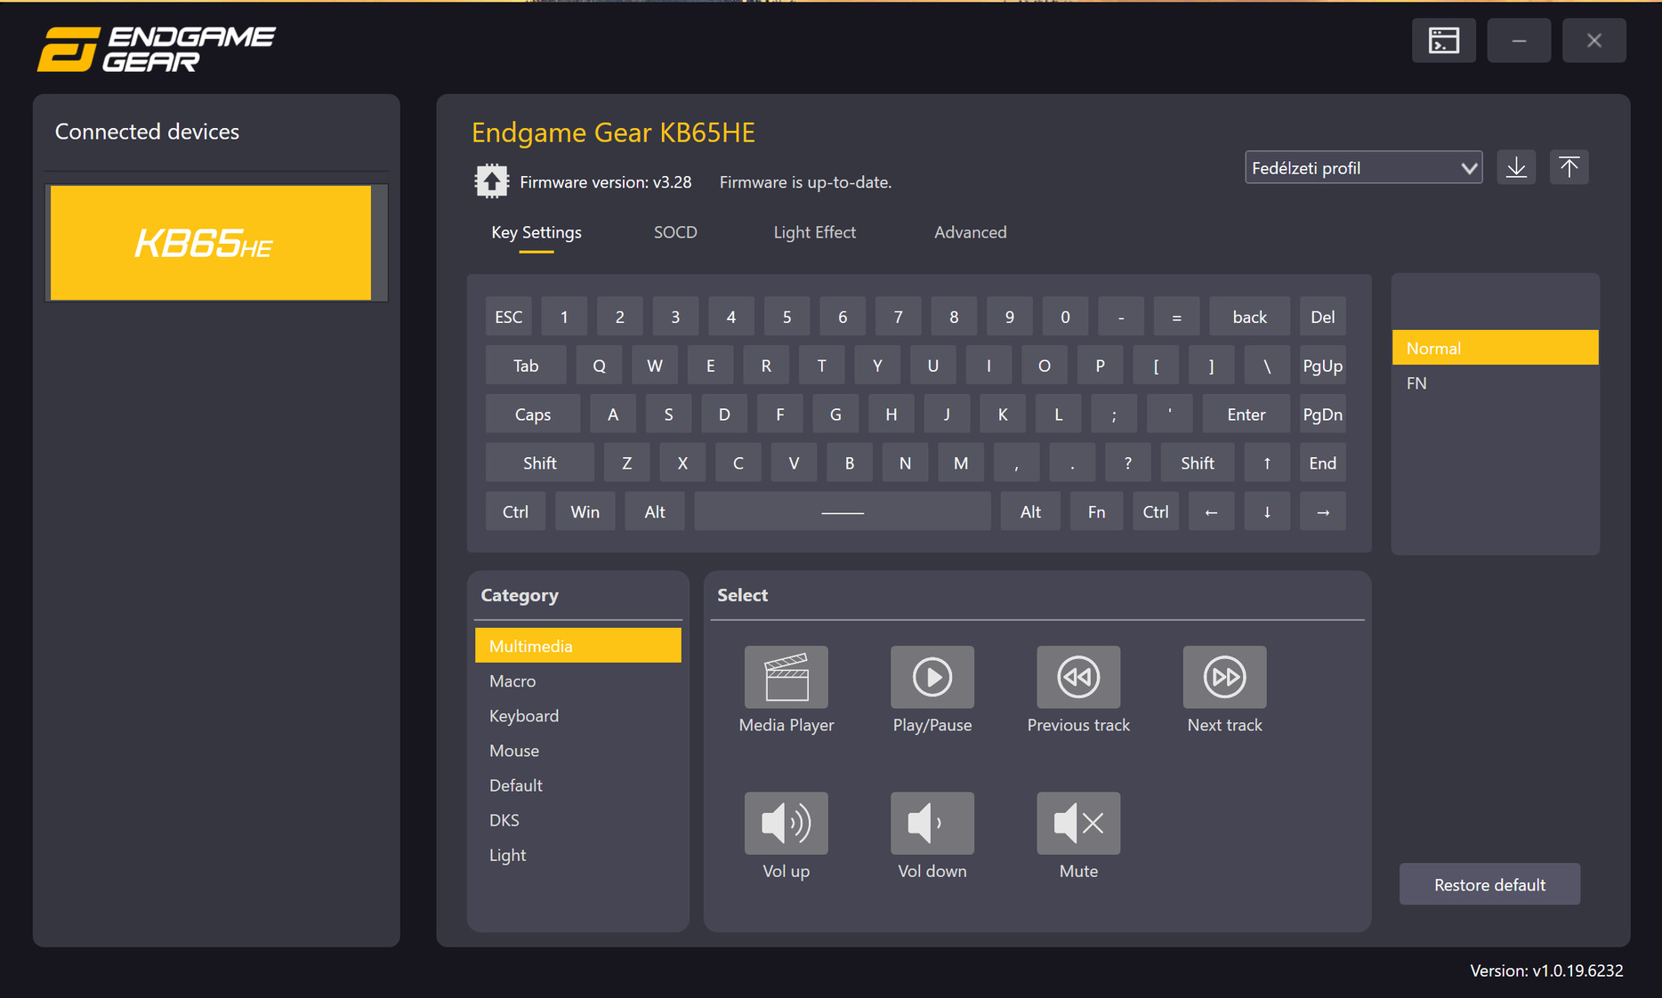
Task: Choose the right arrow key on the layout
Action: pos(1322,511)
